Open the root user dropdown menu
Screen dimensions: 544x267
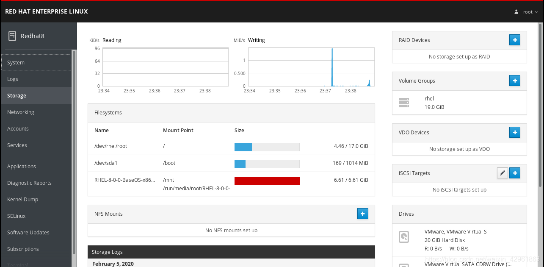(x=527, y=12)
